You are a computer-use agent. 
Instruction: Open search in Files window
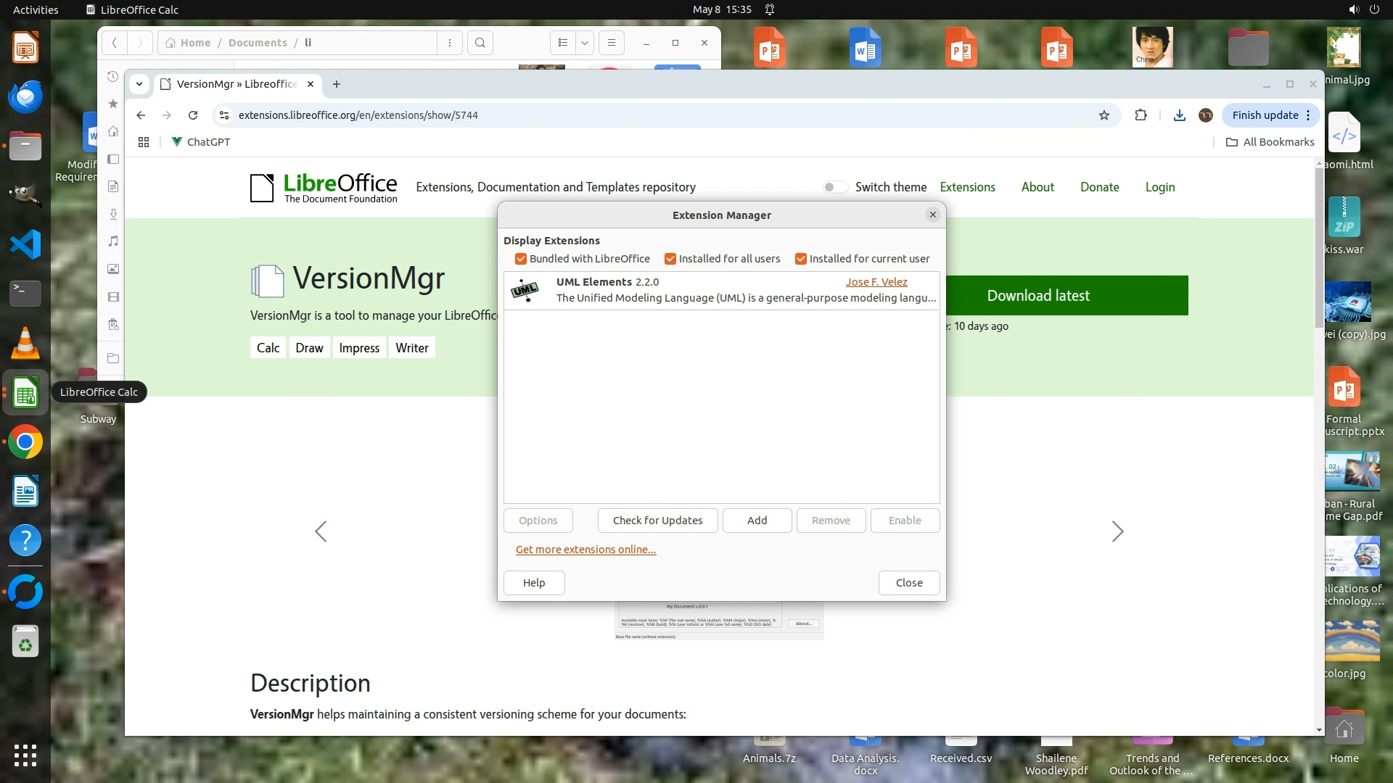480,43
